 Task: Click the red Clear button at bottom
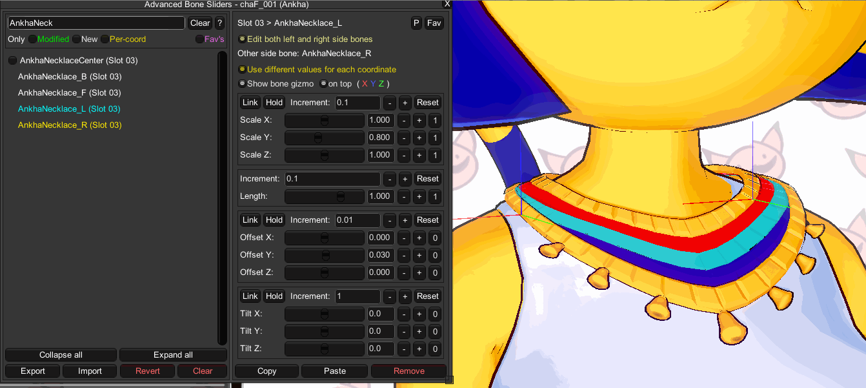203,371
